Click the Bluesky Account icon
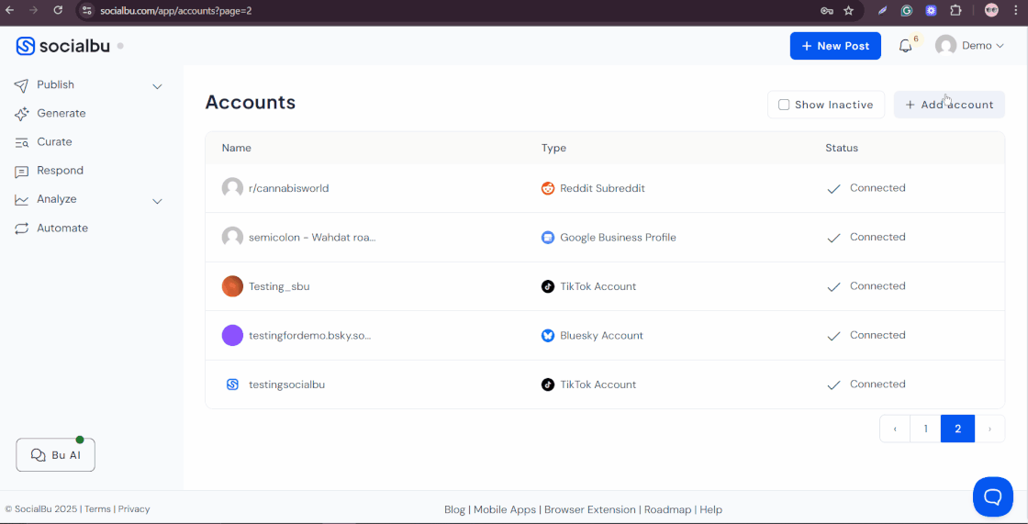Screen dimensions: 1028x524 point(548,336)
